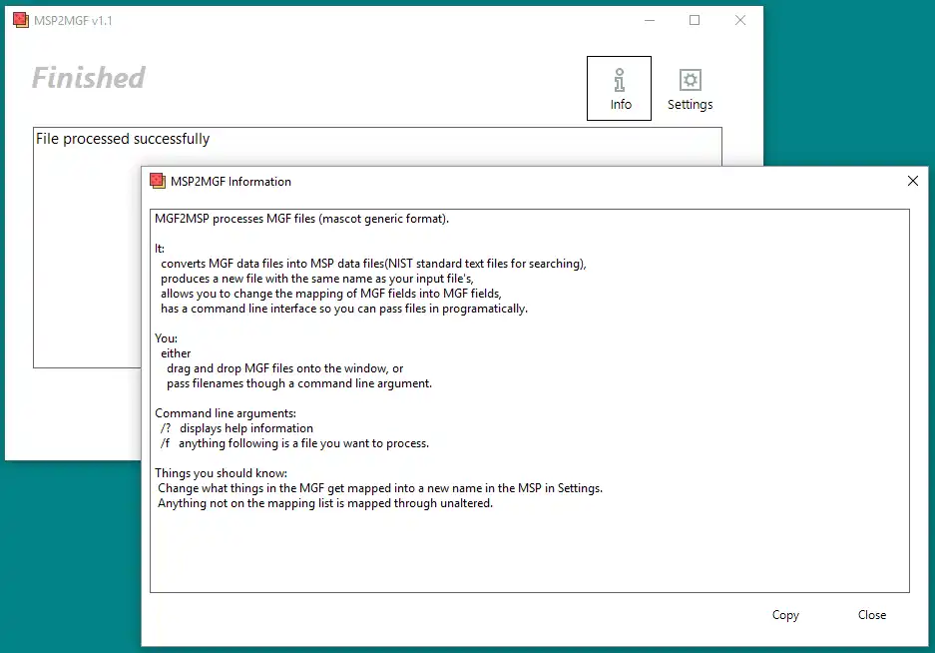
Task: Click the 'File processed successfully' log text
Action: click(123, 139)
